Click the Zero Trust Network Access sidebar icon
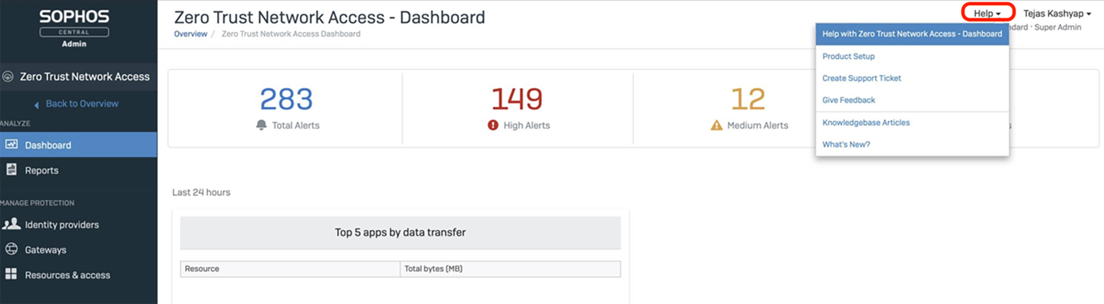Image resolution: width=1104 pixels, height=304 pixels. click(8, 76)
